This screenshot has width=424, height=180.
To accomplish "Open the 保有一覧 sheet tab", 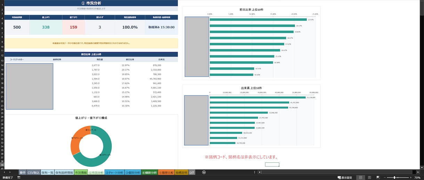I will point(47,172).
